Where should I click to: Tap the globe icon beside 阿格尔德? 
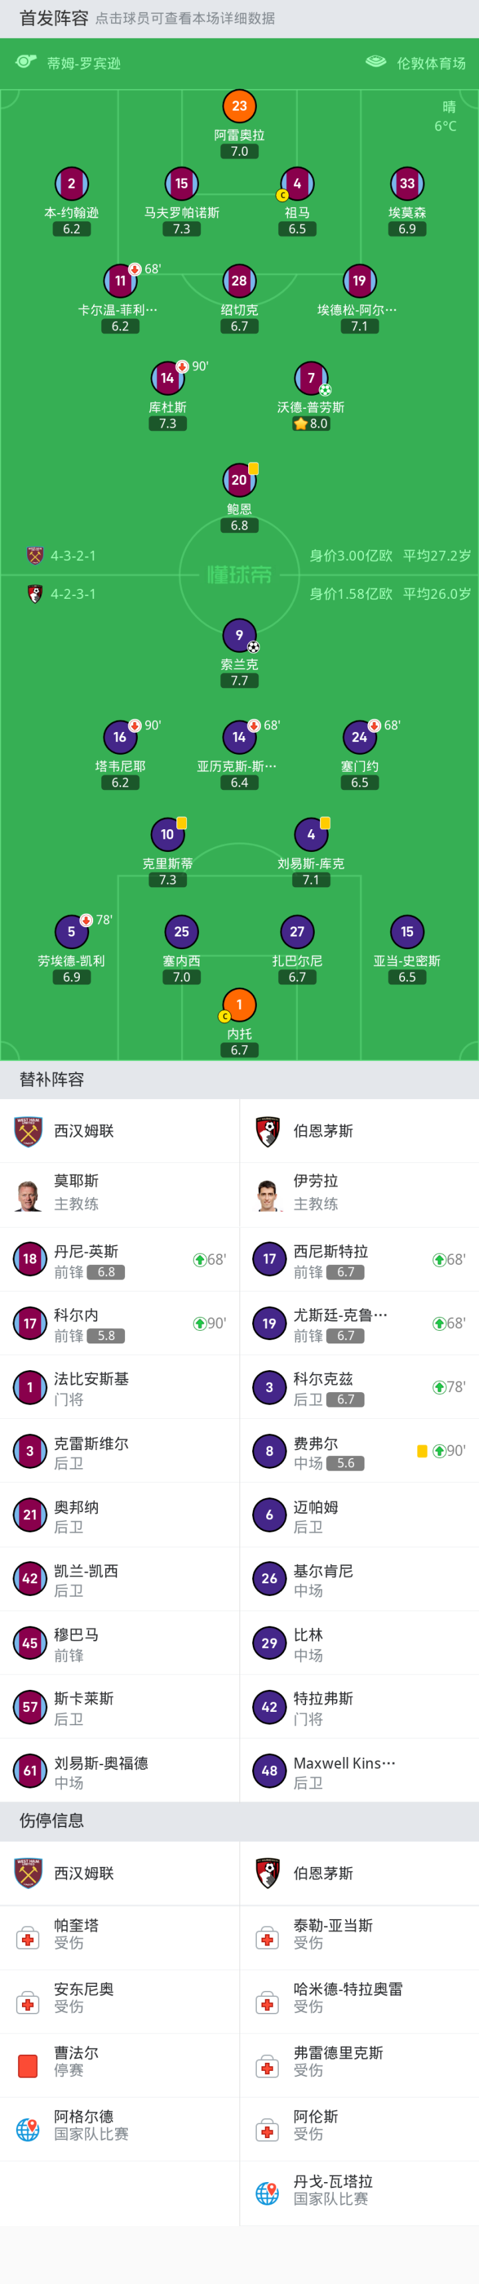click(x=27, y=2129)
